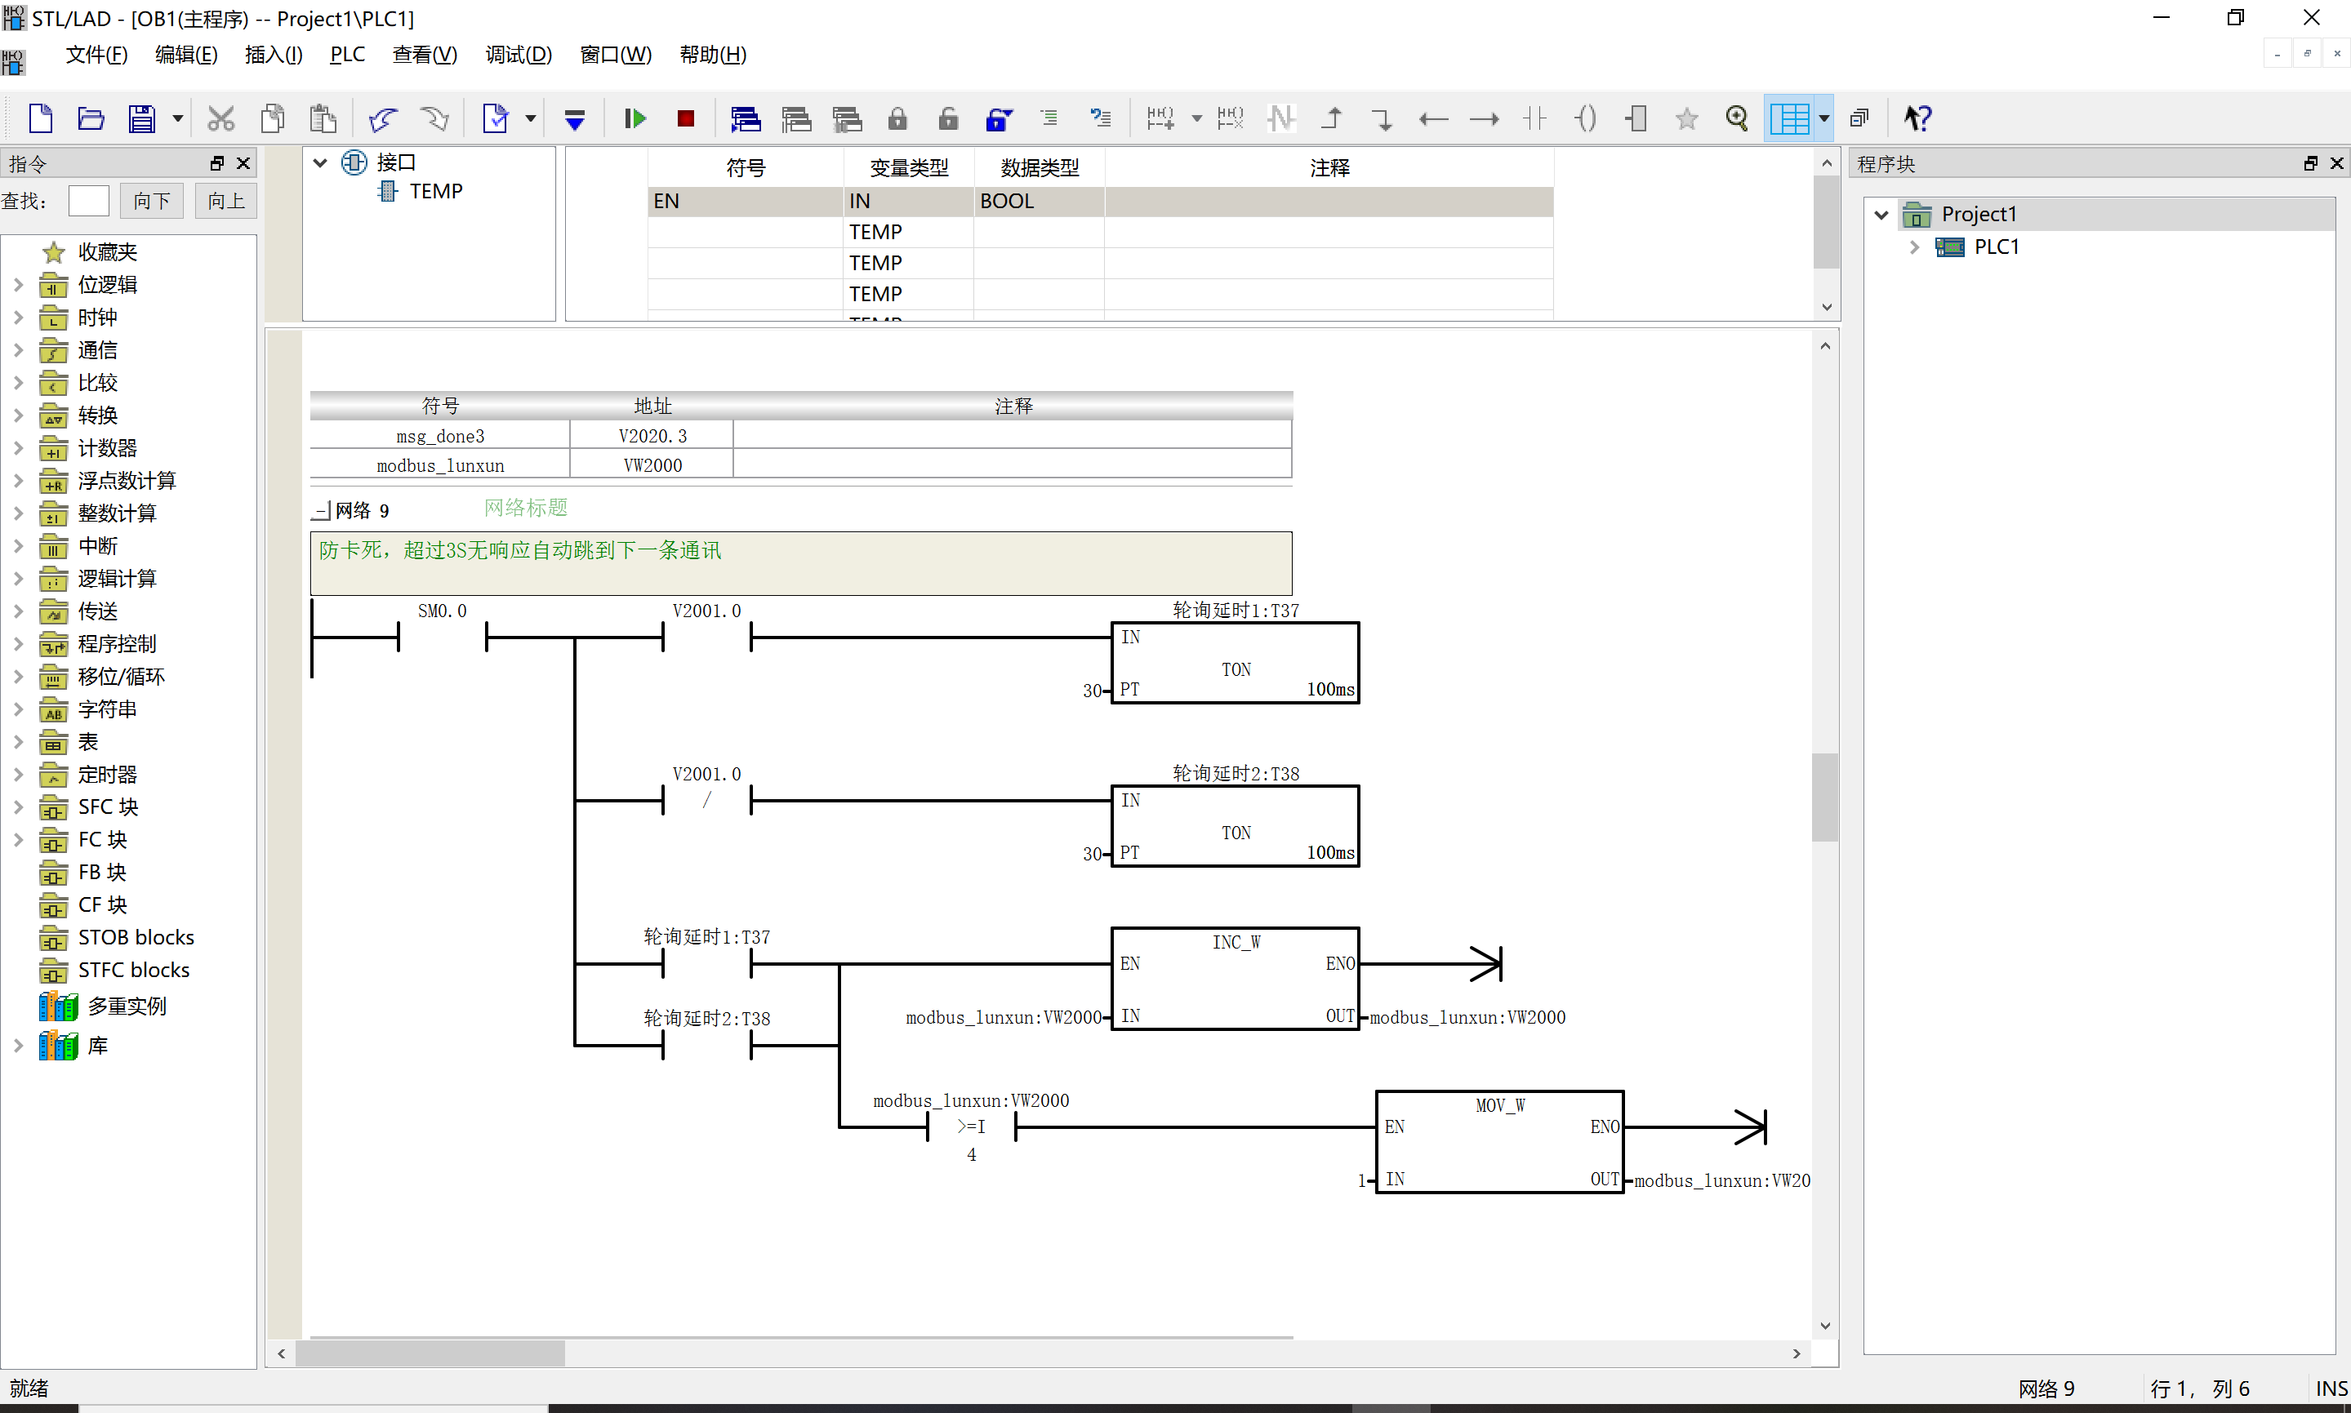The width and height of the screenshot is (2351, 1413).
Task: Redo using the curved forward arrow
Action: pyautogui.click(x=434, y=118)
